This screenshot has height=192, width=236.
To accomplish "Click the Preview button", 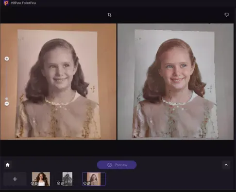I will 117,165.
